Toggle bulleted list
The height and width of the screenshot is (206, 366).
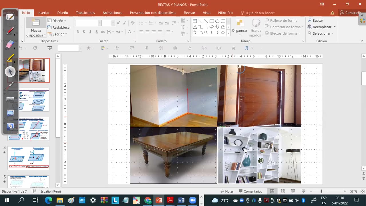click(x=141, y=23)
